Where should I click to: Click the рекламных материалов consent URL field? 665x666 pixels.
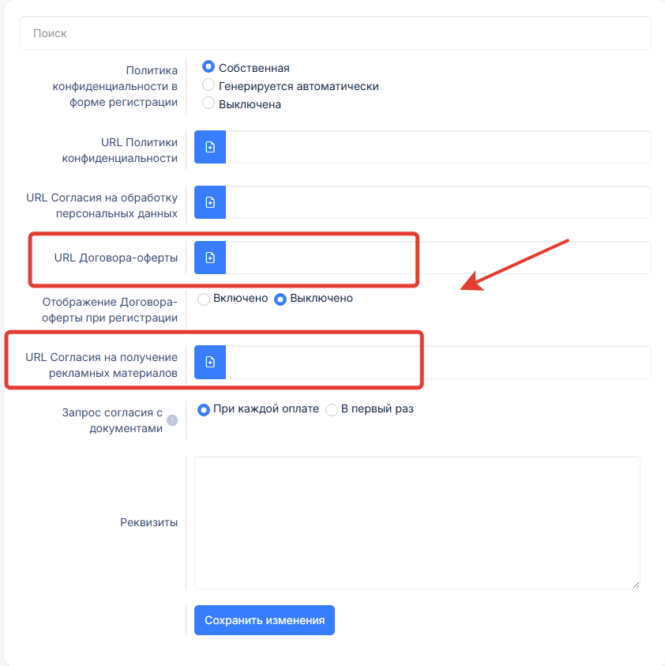point(438,362)
